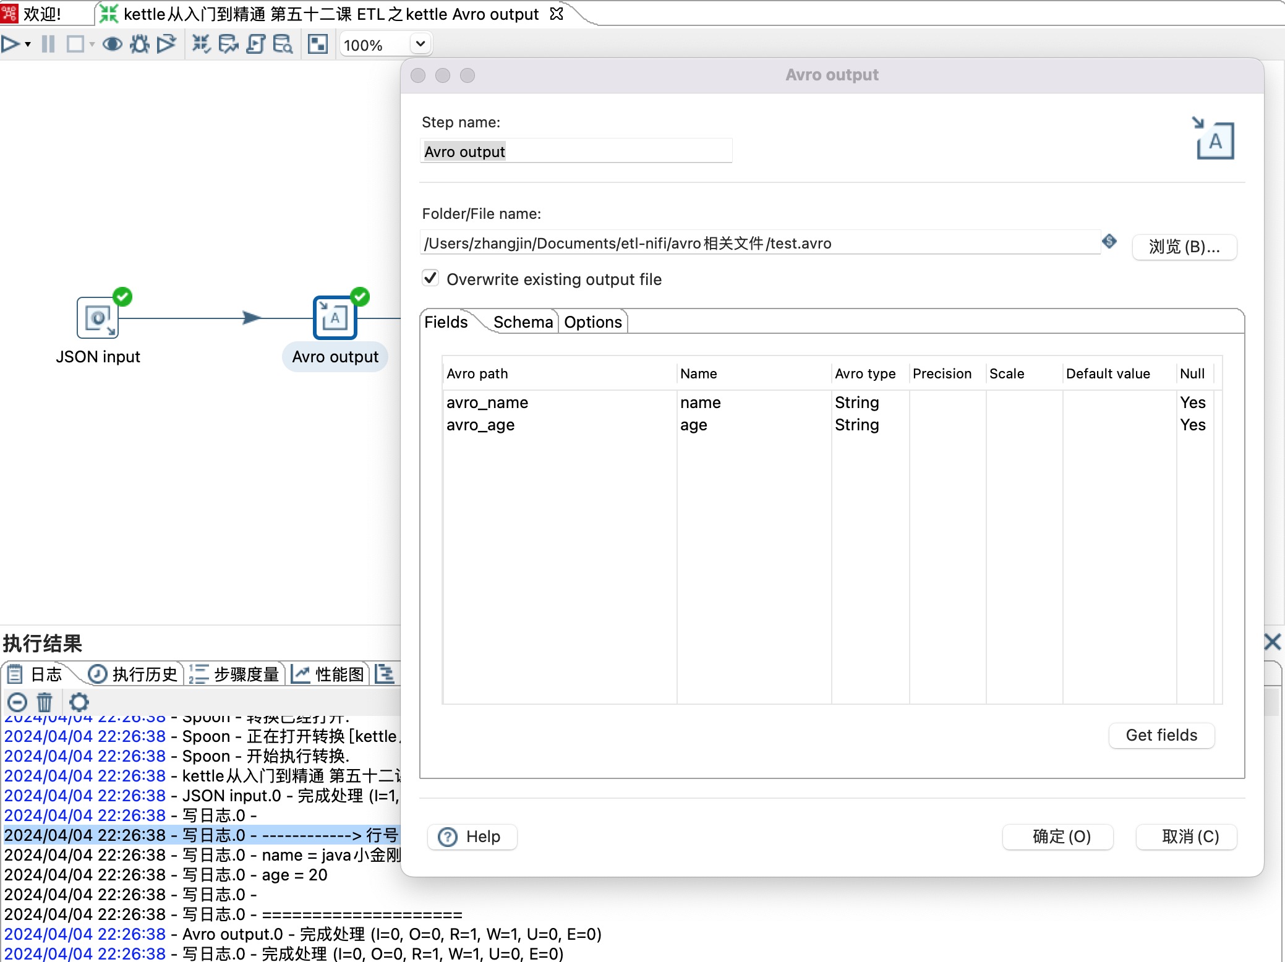Clear the log with the trash icon
Viewport: 1285px width, 962px height.
(x=45, y=702)
